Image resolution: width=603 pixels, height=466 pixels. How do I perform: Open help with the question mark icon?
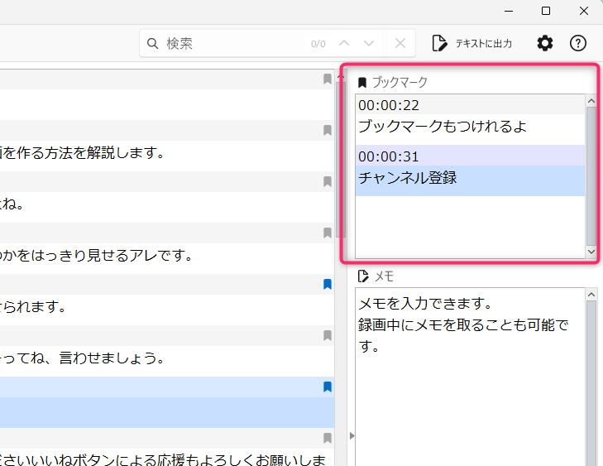[x=578, y=43]
